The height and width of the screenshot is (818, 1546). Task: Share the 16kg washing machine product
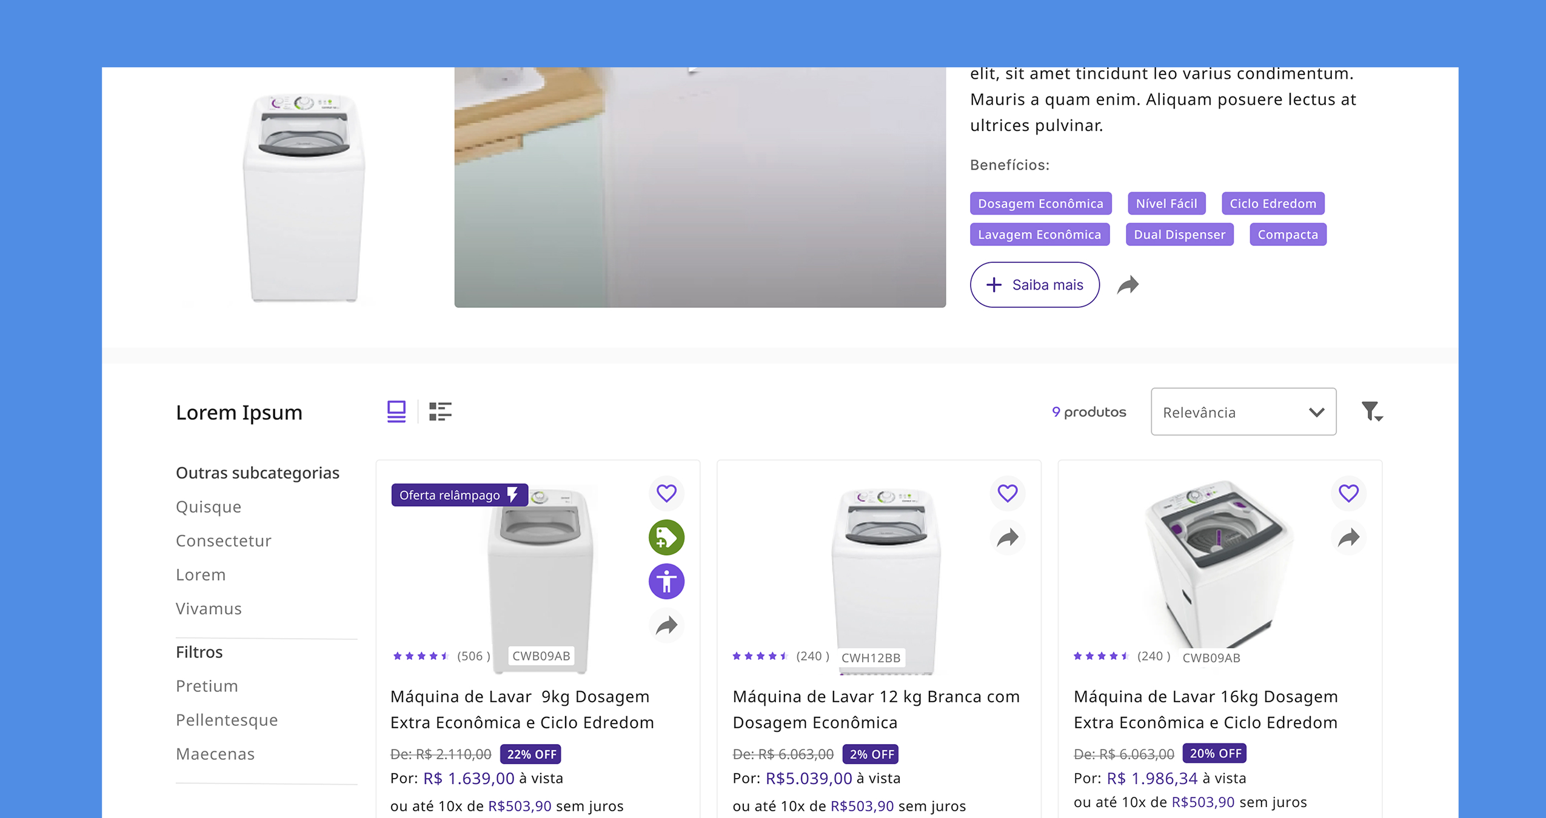(1348, 537)
